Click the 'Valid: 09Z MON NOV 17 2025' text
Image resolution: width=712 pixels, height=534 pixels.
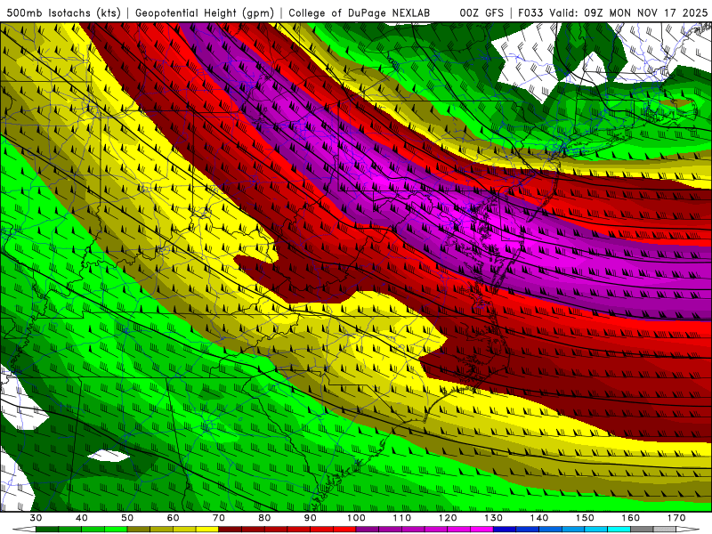[628, 12]
